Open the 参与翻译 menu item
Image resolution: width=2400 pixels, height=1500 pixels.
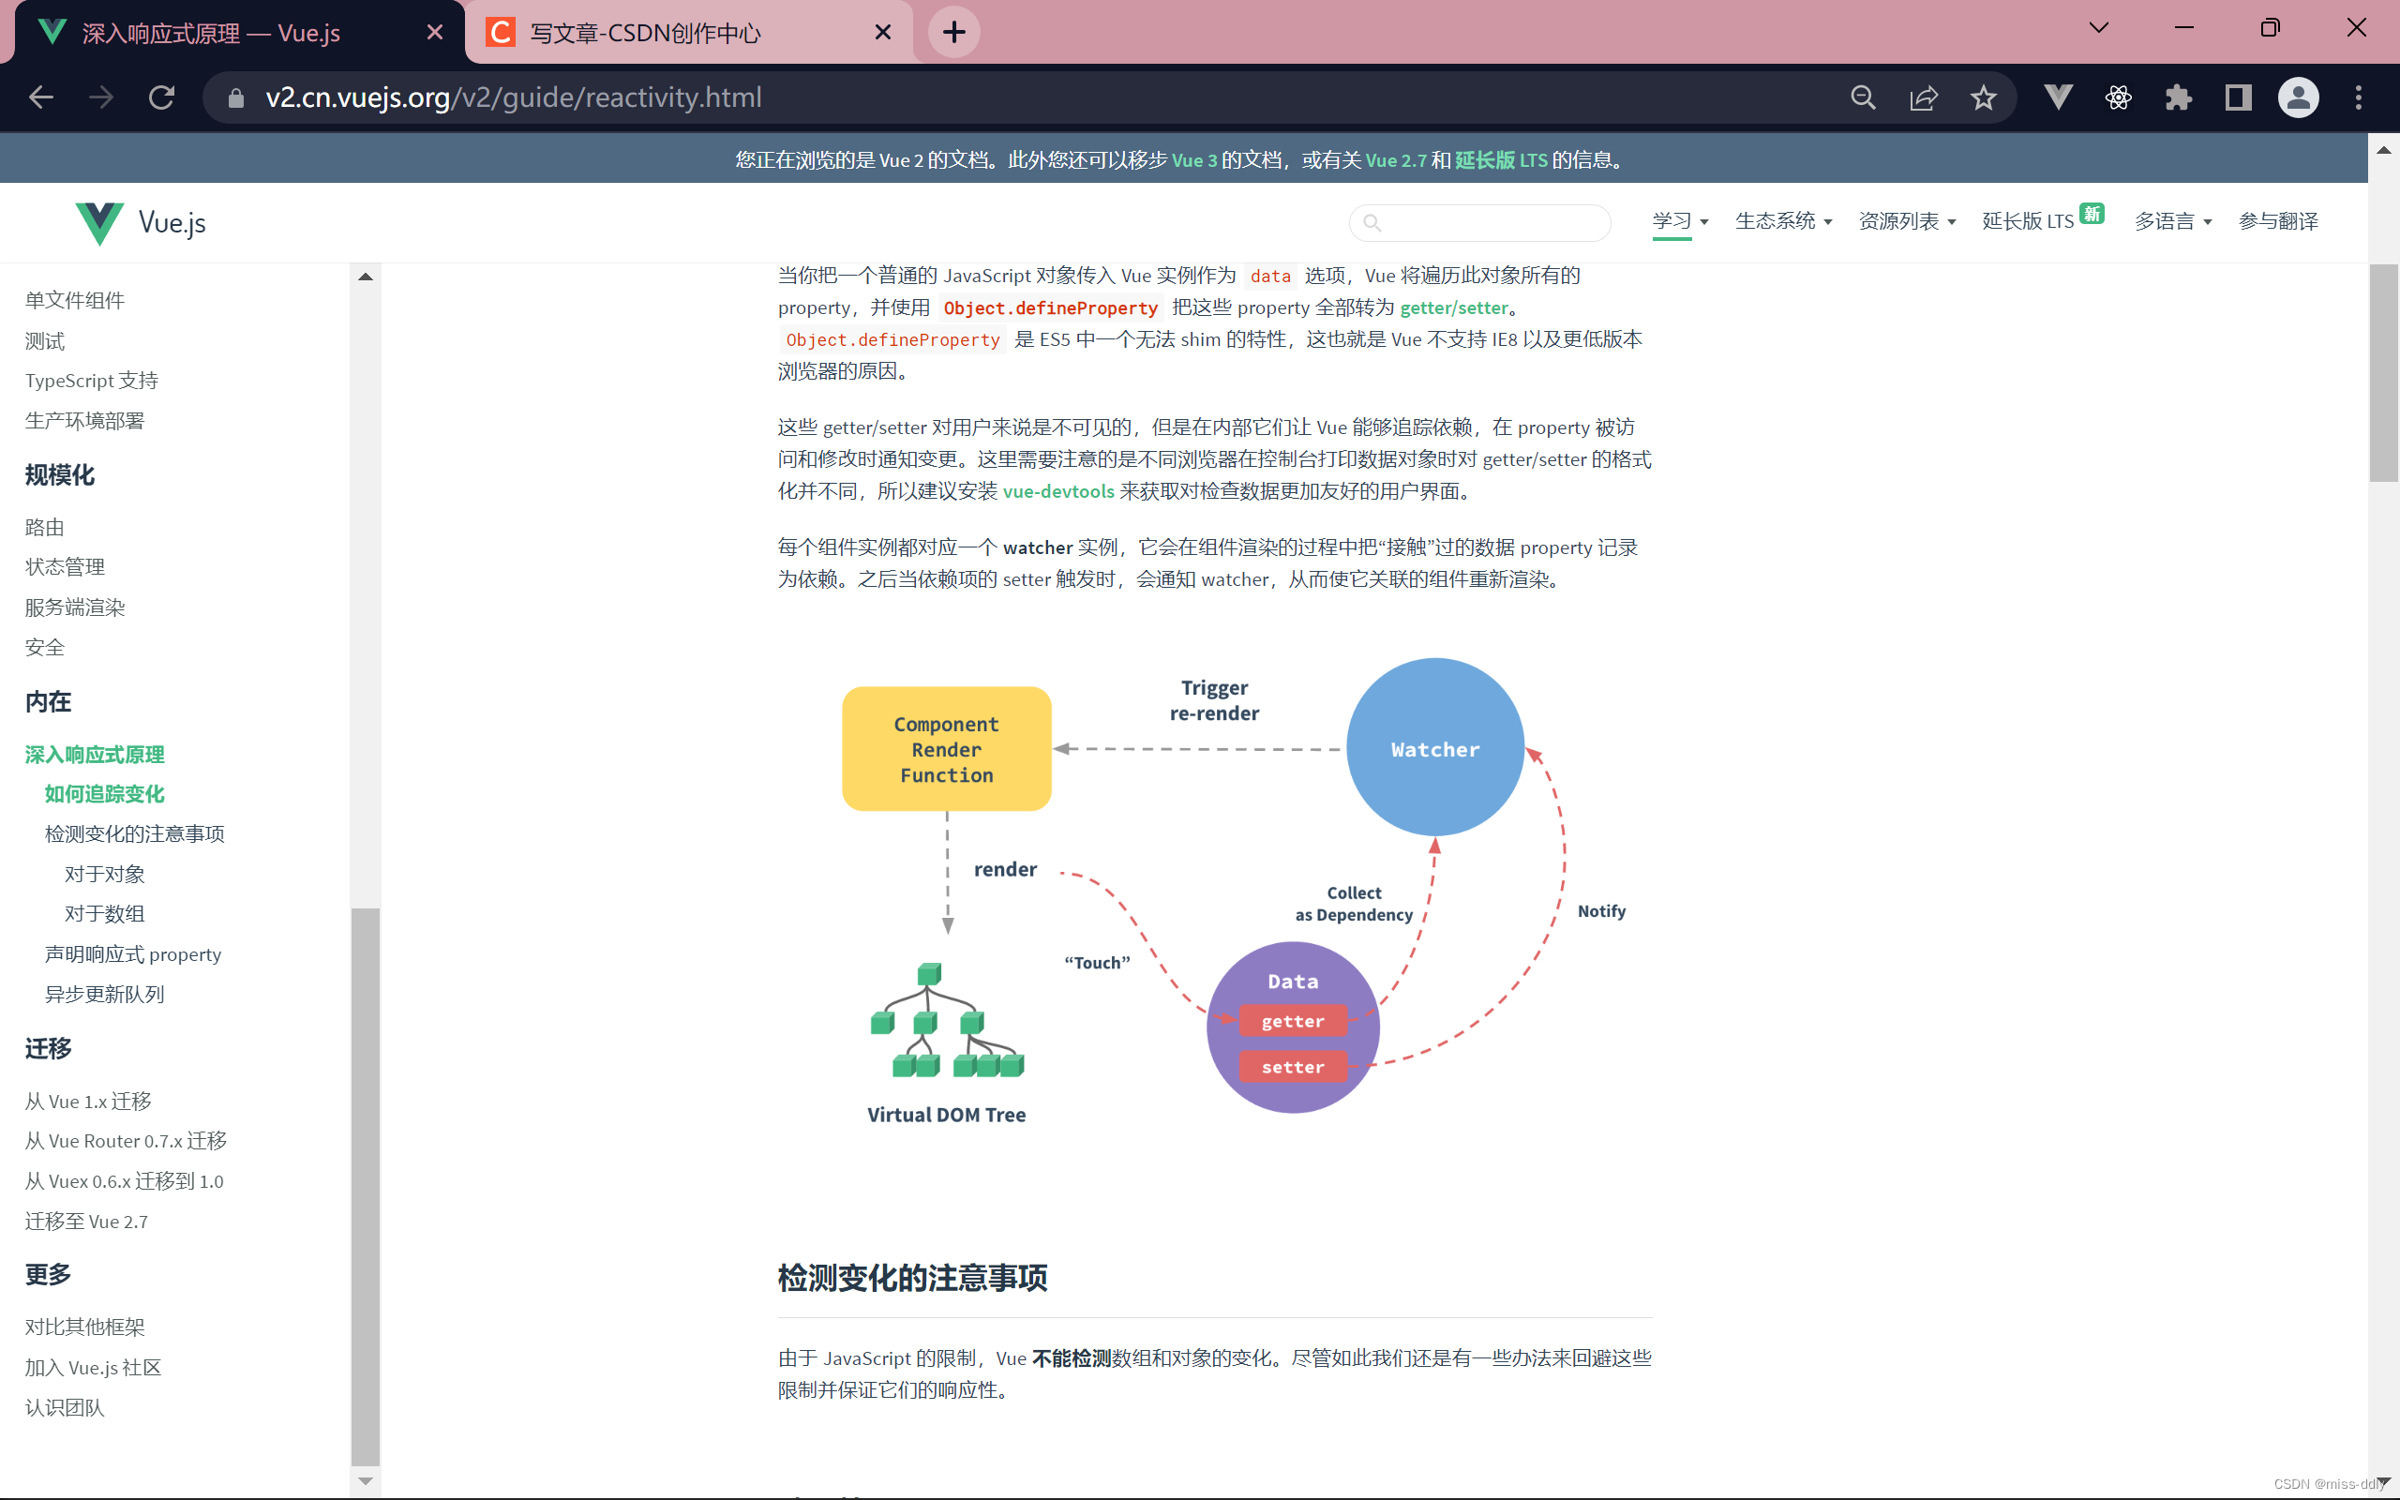click(x=2277, y=221)
